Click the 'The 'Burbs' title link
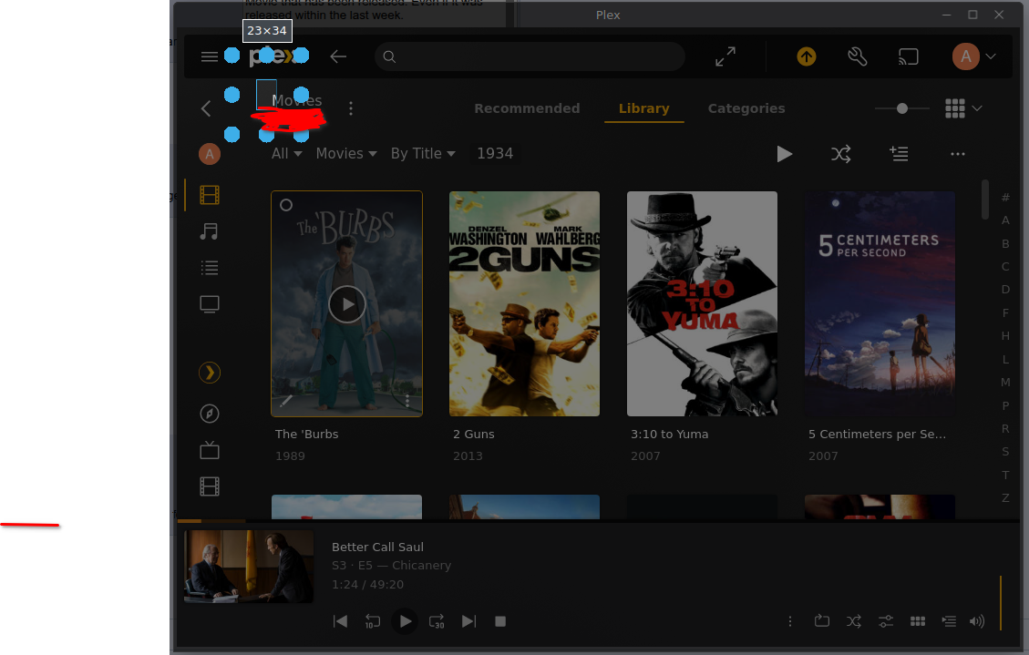This screenshot has width=1029, height=655. [306, 434]
